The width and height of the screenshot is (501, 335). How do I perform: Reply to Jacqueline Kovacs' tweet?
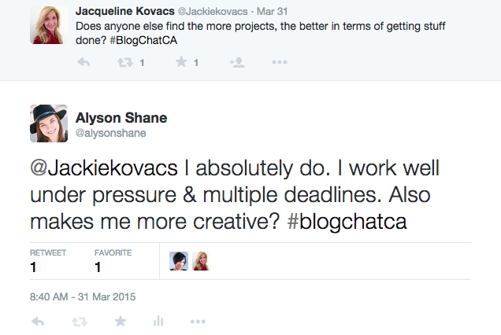tap(83, 62)
